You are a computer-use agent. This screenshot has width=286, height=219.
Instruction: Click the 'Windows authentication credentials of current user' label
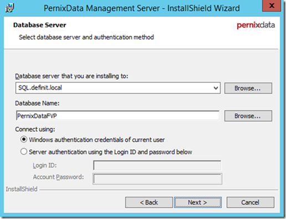click(x=96, y=140)
